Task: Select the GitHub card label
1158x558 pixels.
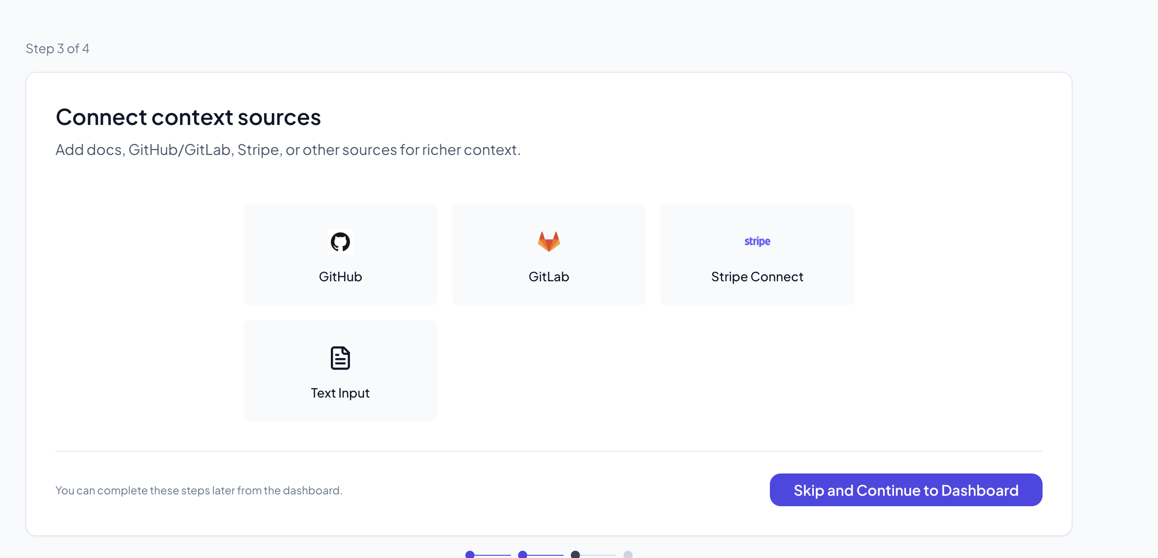Action: click(340, 277)
